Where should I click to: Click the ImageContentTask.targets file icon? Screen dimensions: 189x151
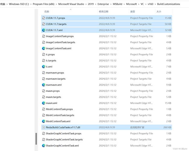pyautogui.click(x=43, y=42)
